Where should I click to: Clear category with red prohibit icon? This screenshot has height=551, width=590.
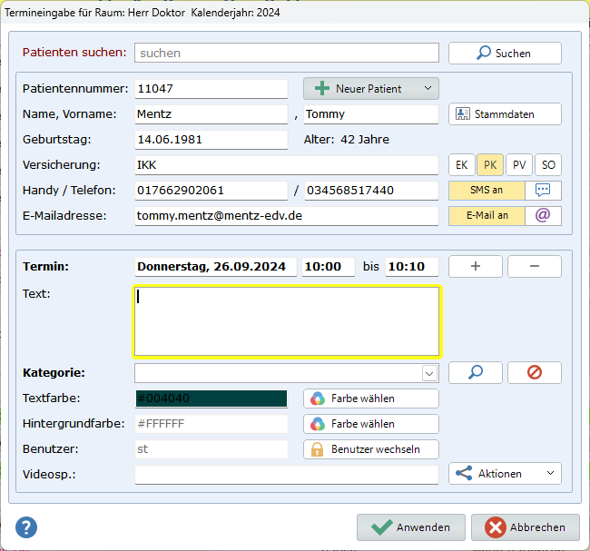click(x=534, y=373)
